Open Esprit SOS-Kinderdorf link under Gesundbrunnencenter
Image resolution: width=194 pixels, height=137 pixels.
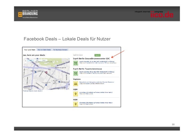[x=97, y=61]
